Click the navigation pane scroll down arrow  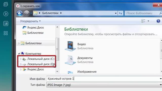pyautogui.click(x=57, y=71)
